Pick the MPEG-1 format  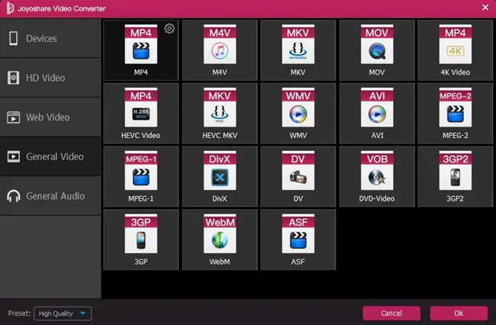140,176
